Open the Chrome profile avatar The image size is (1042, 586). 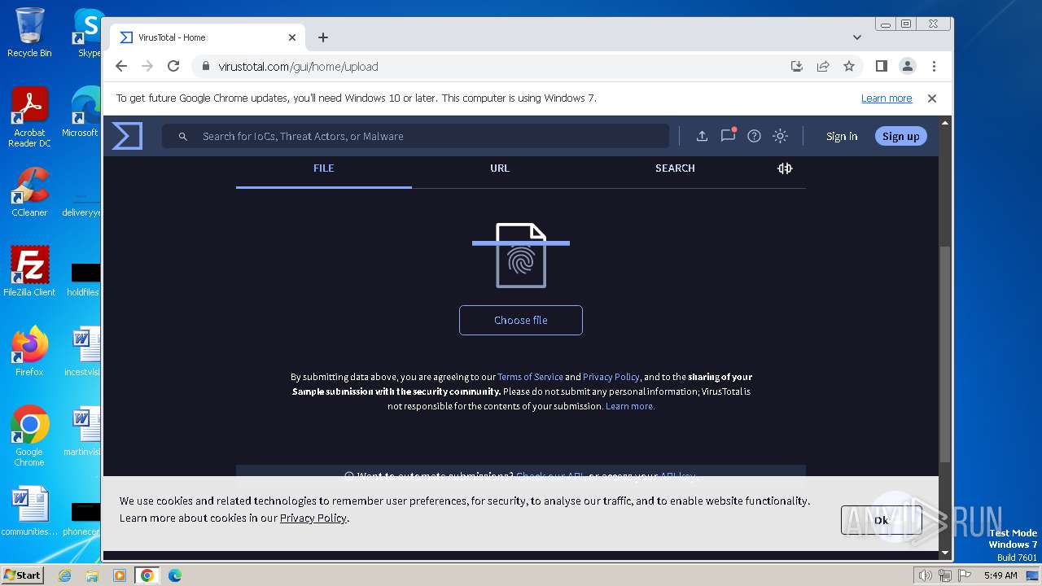point(908,66)
